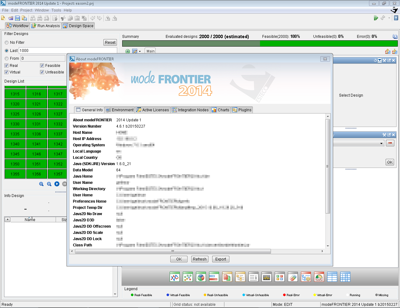This screenshot has height=308, width=400.
Task: Open the Active Licenses tab
Action: 152,110
